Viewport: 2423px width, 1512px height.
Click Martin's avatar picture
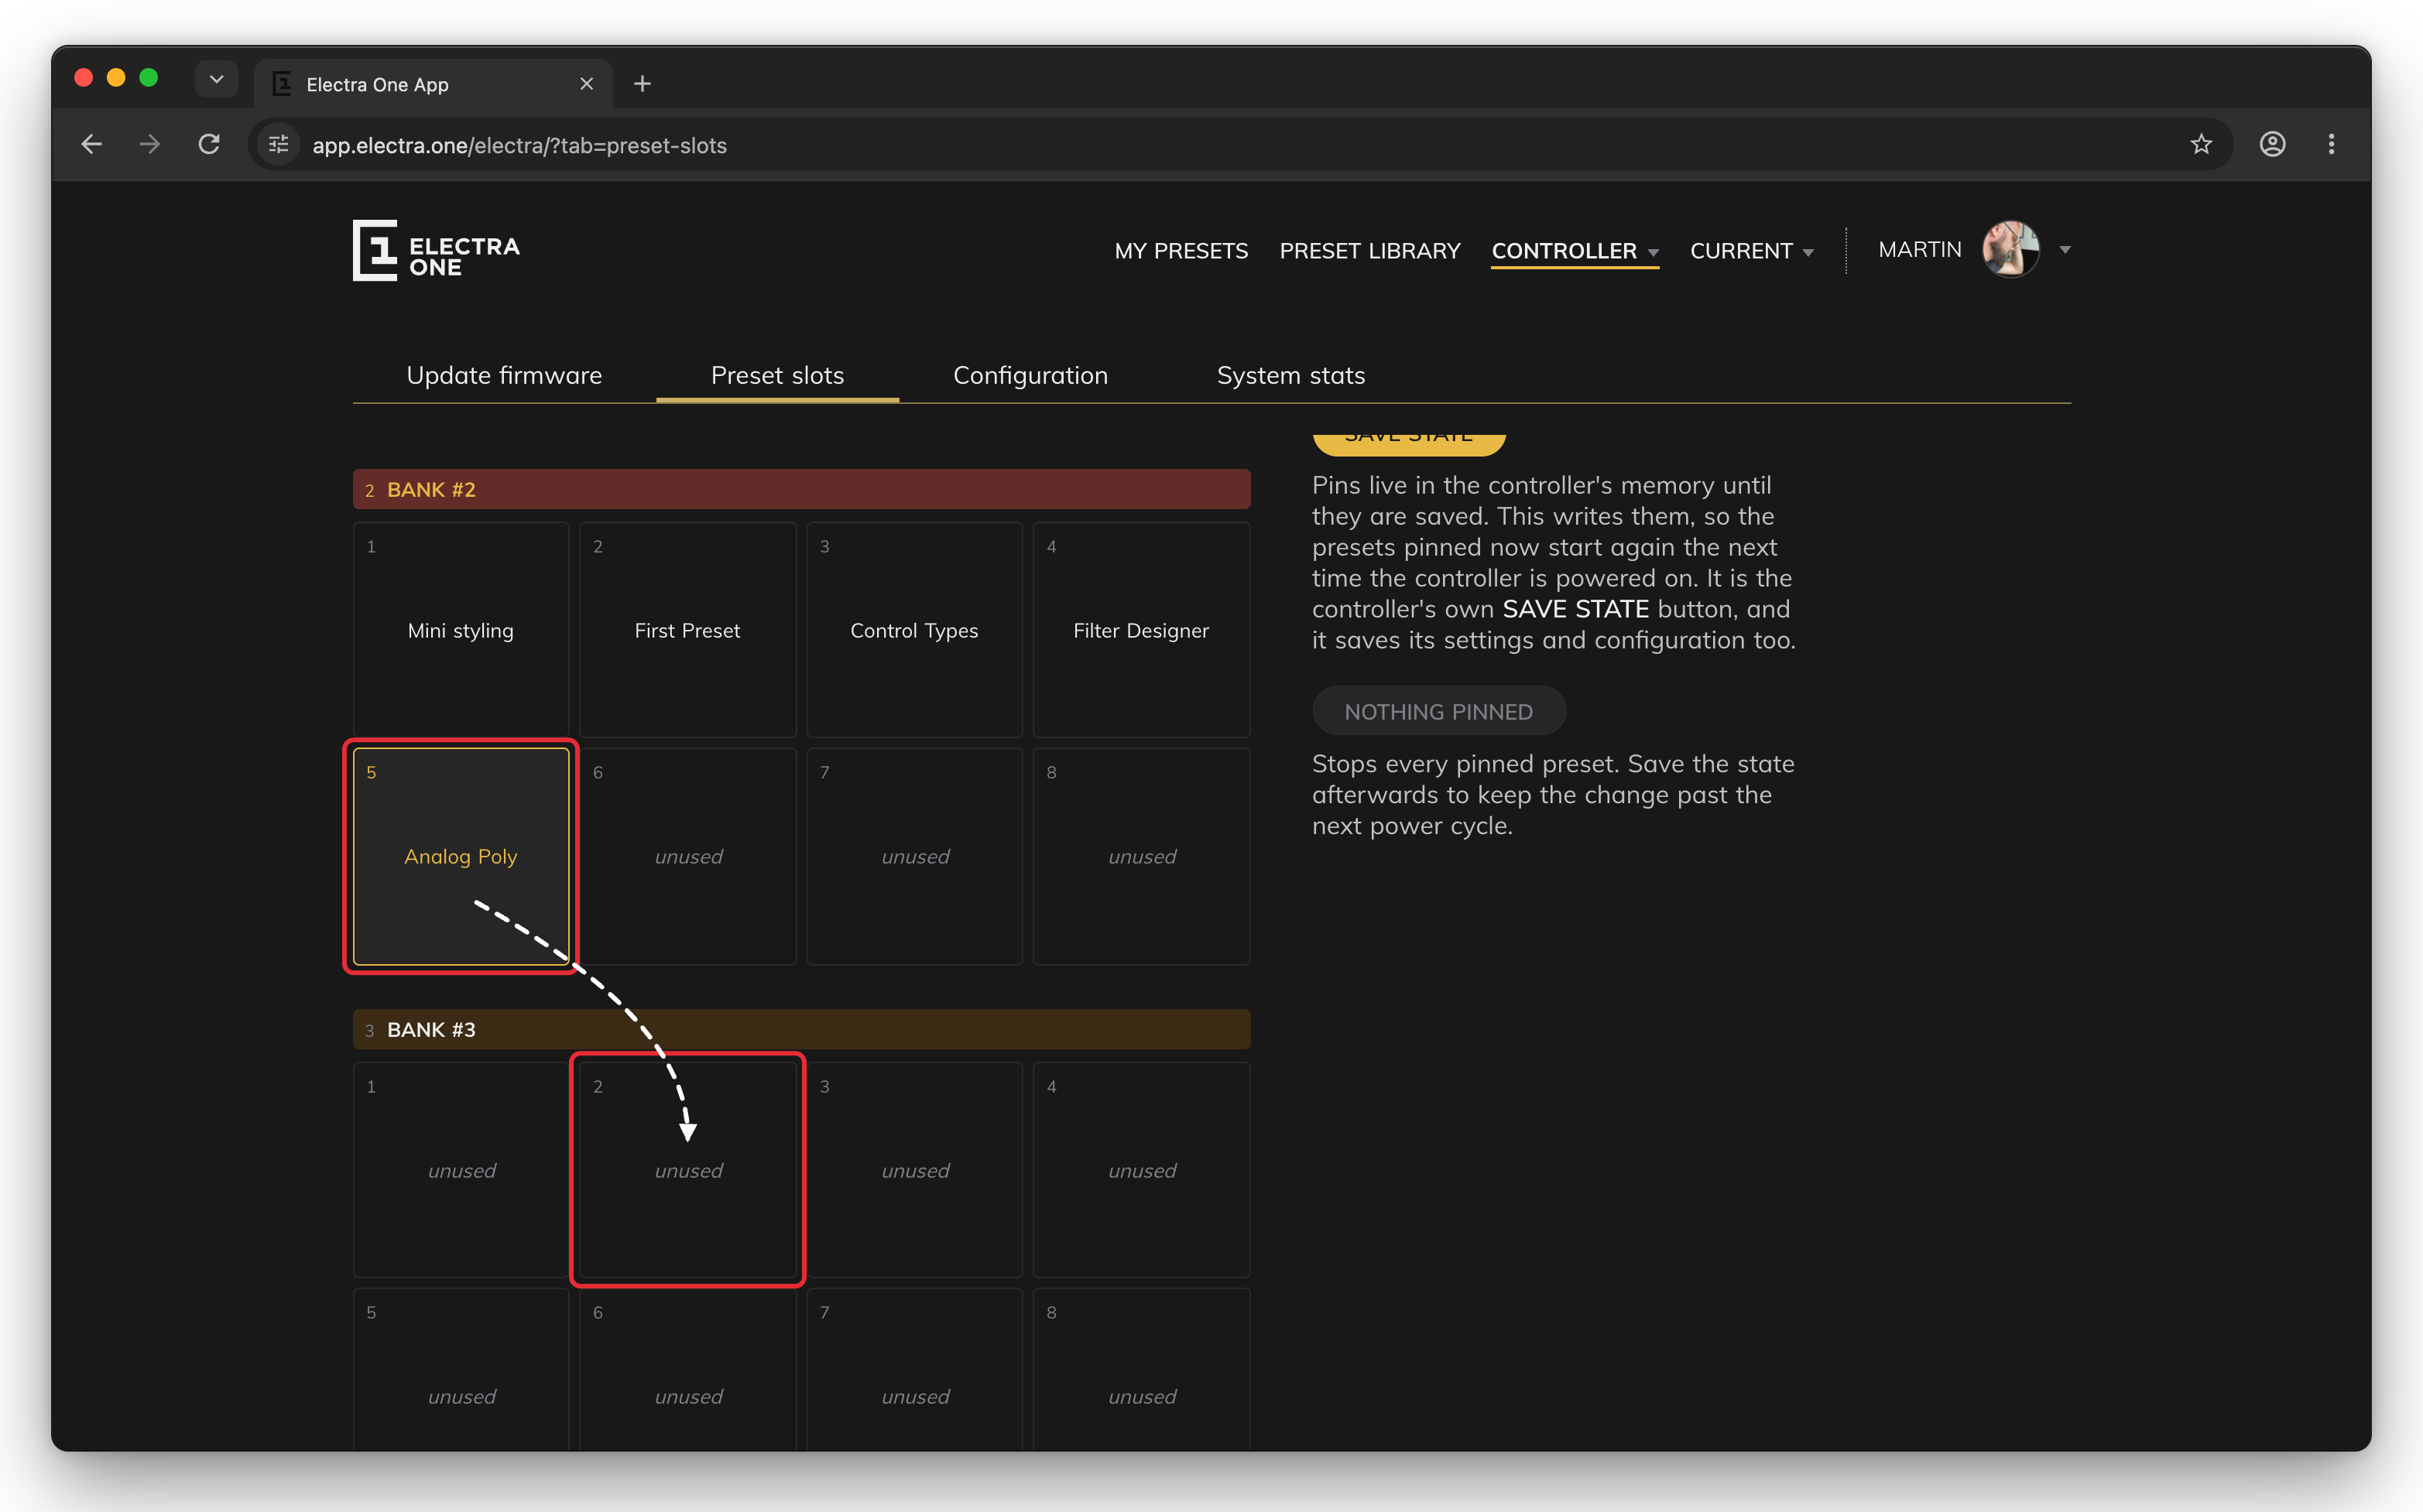(2011, 249)
